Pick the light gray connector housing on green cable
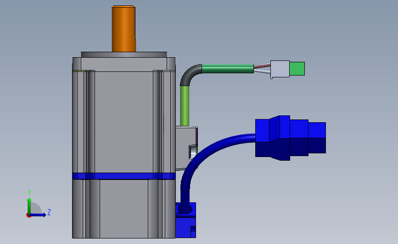 coord(280,69)
